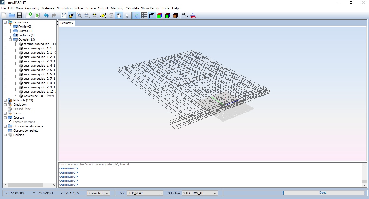Open the Selection dropdown set to SELECTION_ALL
The width and height of the screenshot is (369, 199).
pos(199,193)
